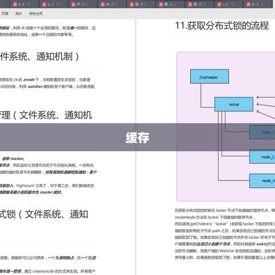
Task: Click the line mentioning znode 下
Action: point(45,80)
